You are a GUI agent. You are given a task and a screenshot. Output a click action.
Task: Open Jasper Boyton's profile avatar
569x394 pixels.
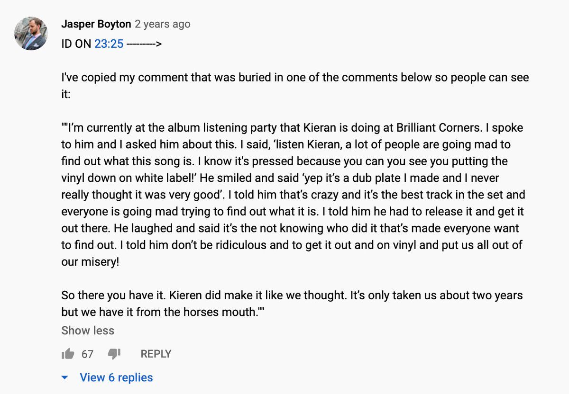pos(31,34)
